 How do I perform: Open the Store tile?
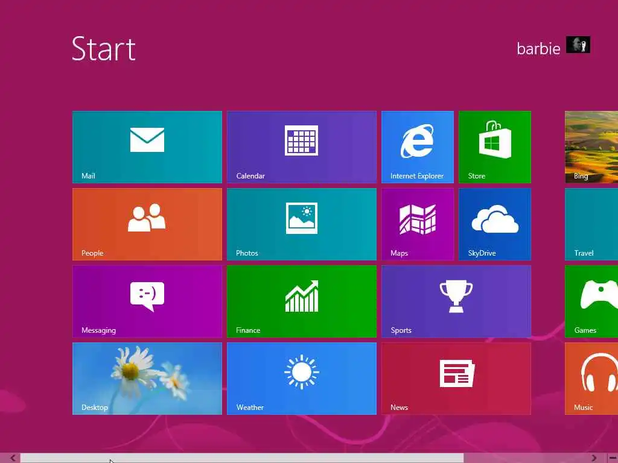click(495, 147)
